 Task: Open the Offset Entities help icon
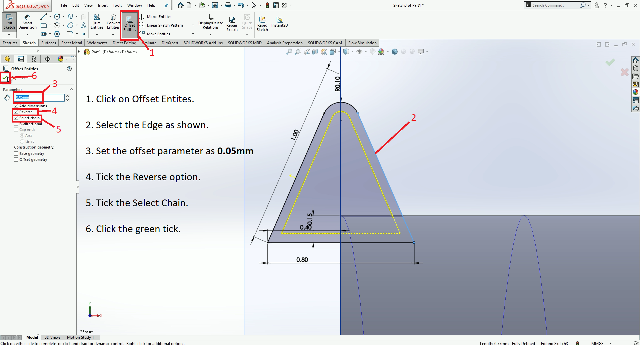tap(69, 69)
